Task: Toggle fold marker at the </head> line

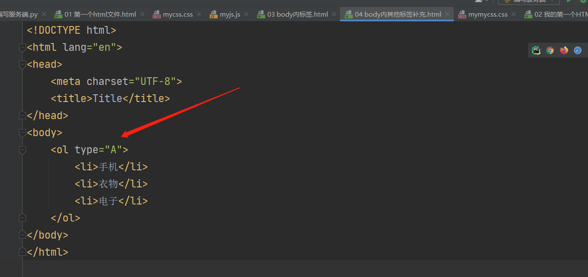Action: tap(22, 115)
